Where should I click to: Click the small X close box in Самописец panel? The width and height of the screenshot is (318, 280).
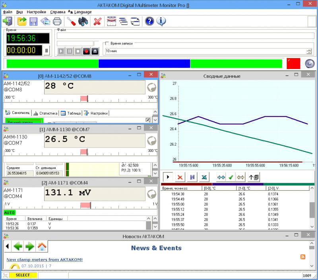148,120
